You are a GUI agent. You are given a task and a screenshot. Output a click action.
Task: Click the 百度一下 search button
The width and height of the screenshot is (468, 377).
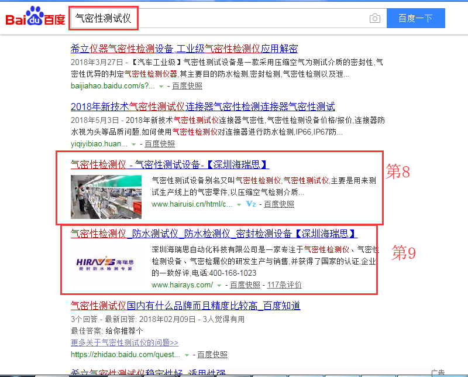click(x=415, y=18)
